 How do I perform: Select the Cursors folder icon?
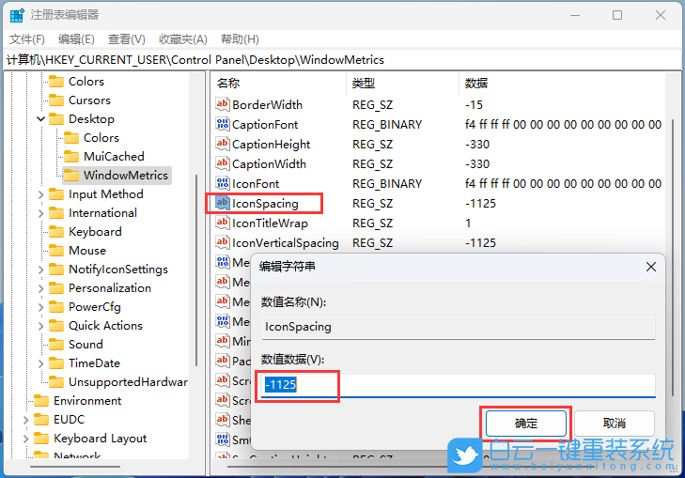click(56, 100)
